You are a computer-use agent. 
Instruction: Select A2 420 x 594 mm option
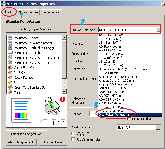click(x=130, y=103)
